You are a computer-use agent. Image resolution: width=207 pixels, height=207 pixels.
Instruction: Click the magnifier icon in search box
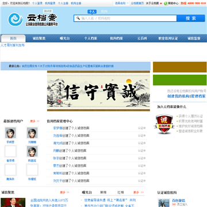[x=78, y=18]
